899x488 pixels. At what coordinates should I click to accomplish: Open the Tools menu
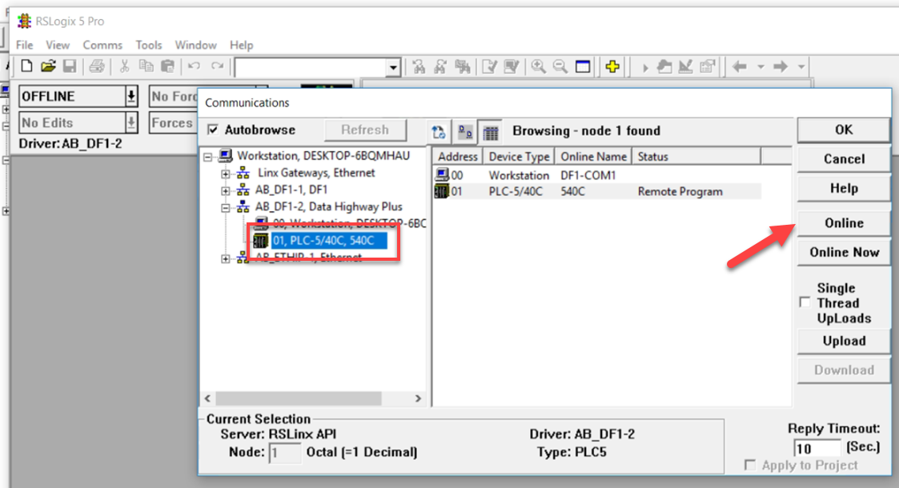149,45
